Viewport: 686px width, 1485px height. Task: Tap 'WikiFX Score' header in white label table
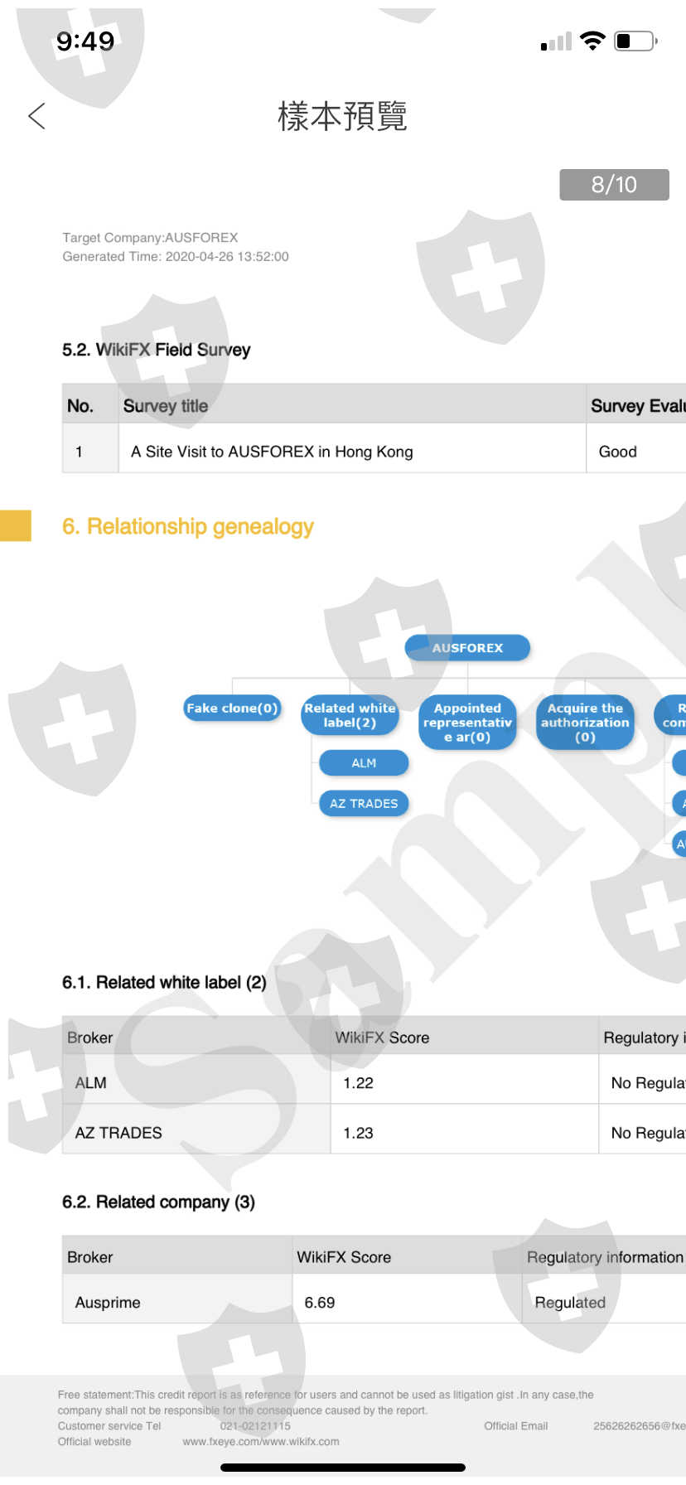point(382,1038)
